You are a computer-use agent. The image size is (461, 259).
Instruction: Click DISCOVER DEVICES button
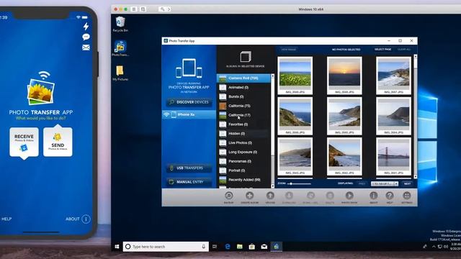pos(189,102)
